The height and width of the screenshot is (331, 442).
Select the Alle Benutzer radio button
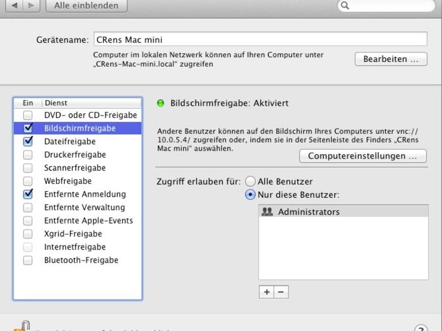click(250, 182)
